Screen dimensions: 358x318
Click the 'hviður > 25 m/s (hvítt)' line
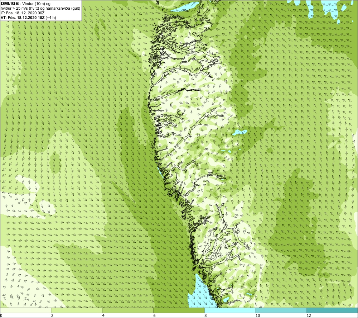pos(40,9)
